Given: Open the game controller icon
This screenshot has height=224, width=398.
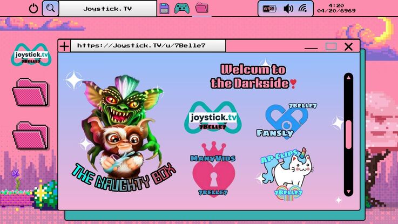Looking at the screenshot, I should tap(181, 9).
